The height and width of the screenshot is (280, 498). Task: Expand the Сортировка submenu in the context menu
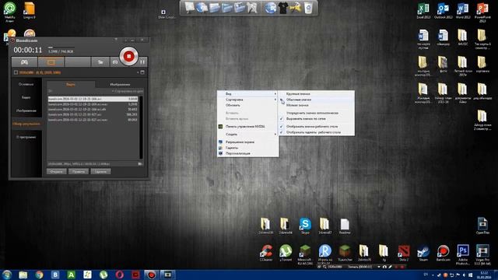click(x=247, y=100)
